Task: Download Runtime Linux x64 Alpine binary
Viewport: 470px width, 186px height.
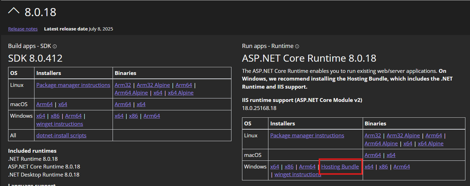Action: 431,143
